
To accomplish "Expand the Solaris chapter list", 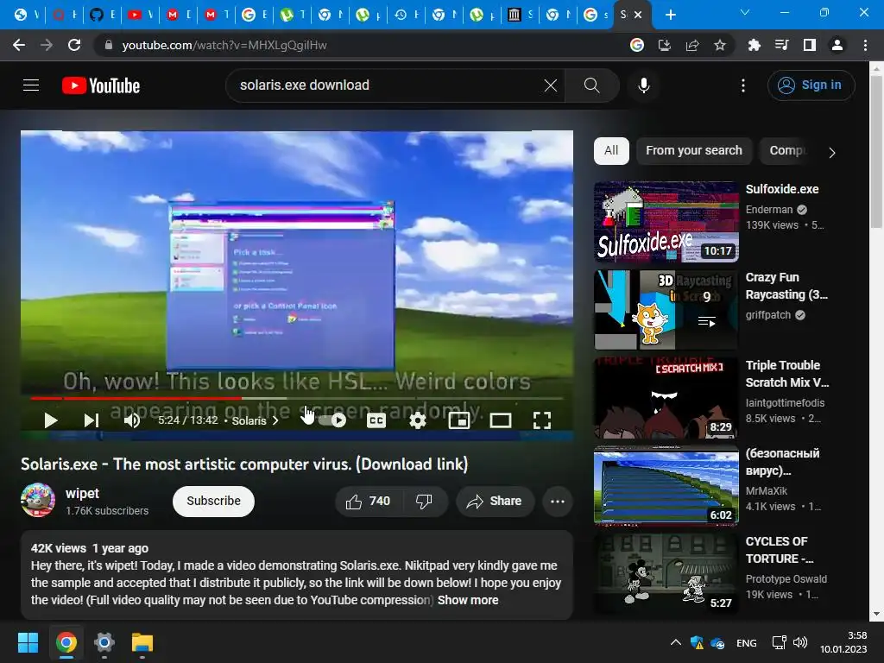I will [256, 420].
